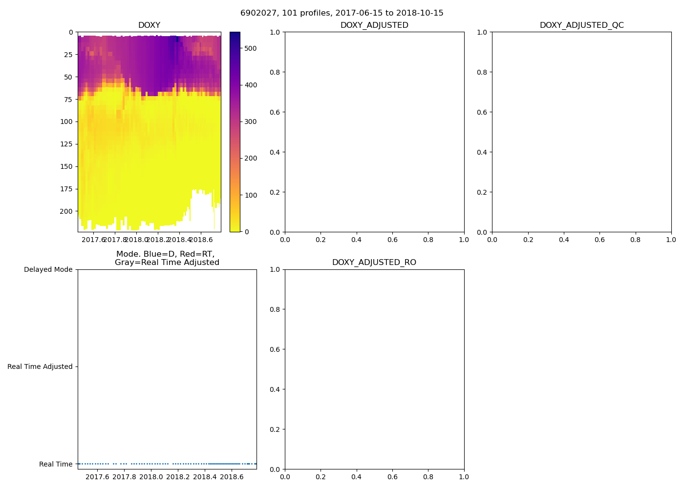The width and height of the screenshot is (684, 488).
Task: Click inside the empty DOXY_ADJUSTED_RO plot
Action: coord(374,369)
